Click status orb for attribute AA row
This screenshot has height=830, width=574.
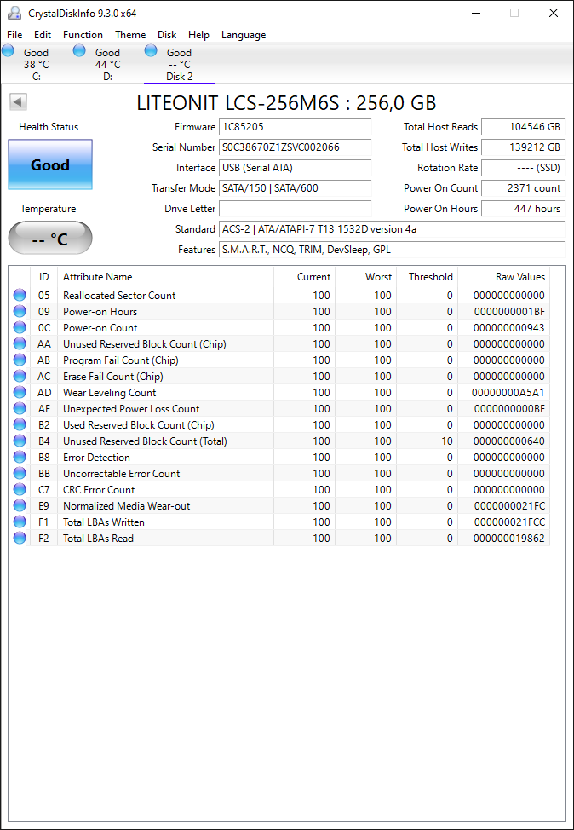point(20,344)
